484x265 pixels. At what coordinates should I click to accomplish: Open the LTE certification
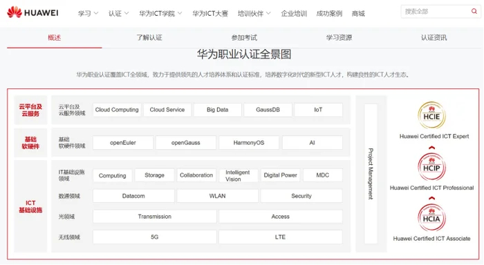(281, 237)
